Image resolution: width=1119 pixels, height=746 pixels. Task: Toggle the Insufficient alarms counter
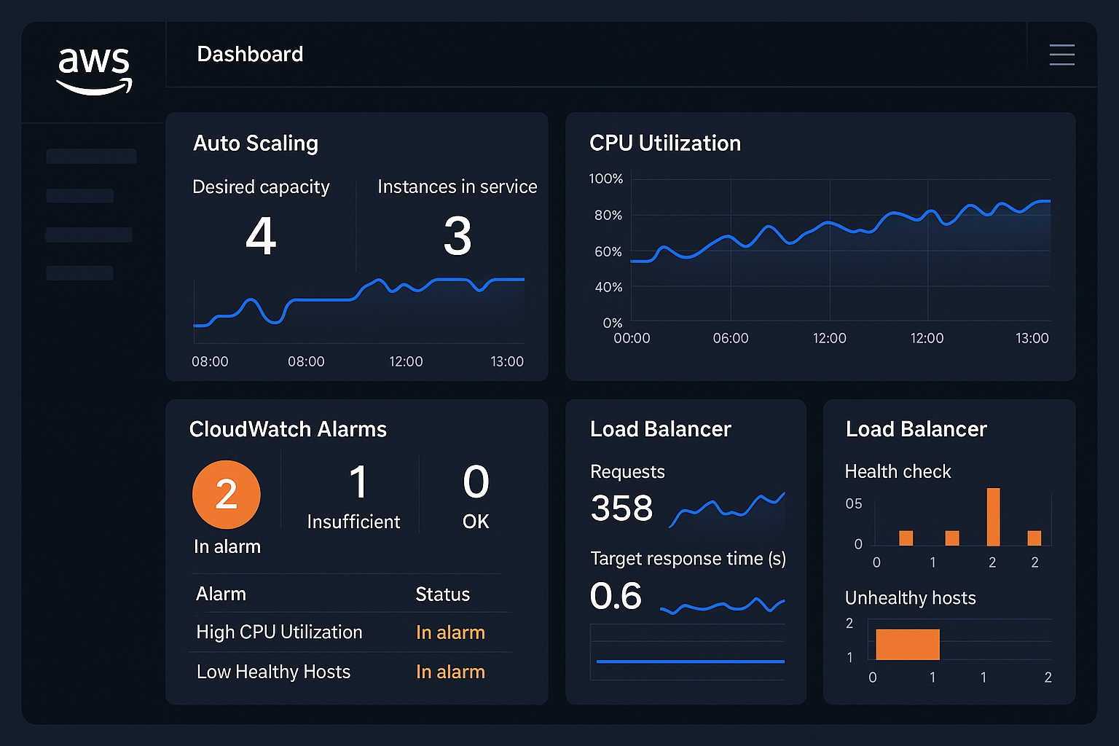coord(354,494)
